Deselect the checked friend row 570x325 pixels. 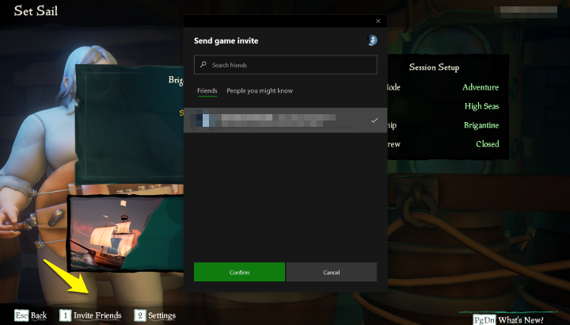[285, 120]
